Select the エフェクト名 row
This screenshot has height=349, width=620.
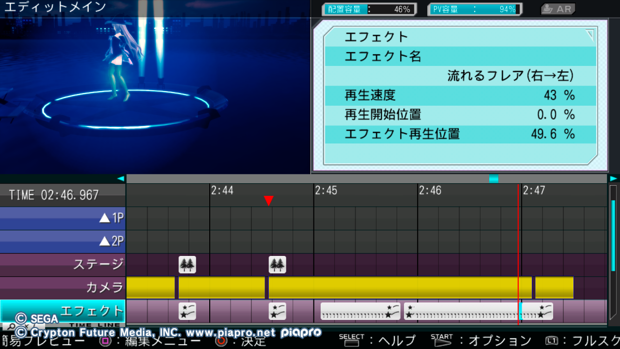click(x=460, y=56)
